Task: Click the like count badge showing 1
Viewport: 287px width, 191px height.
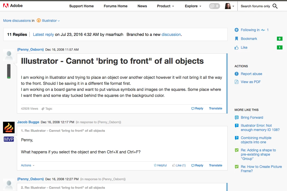Action: pyautogui.click(x=279, y=47)
